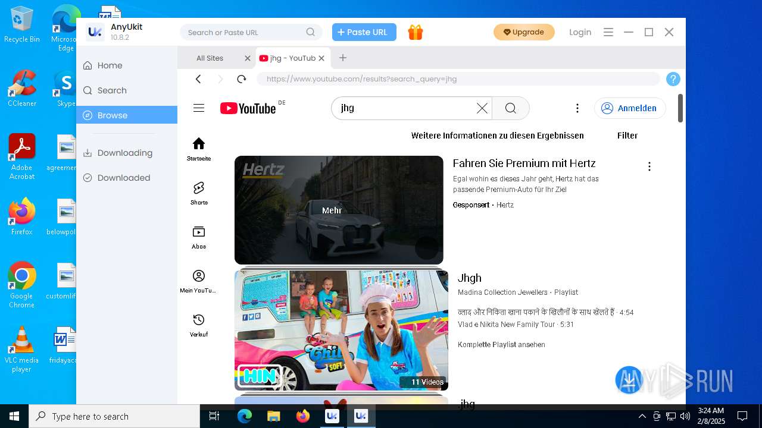The width and height of the screenshot is (762, 428).
Task: Open the Jhgh playlist thumbnail
Action: click(341, 330)
